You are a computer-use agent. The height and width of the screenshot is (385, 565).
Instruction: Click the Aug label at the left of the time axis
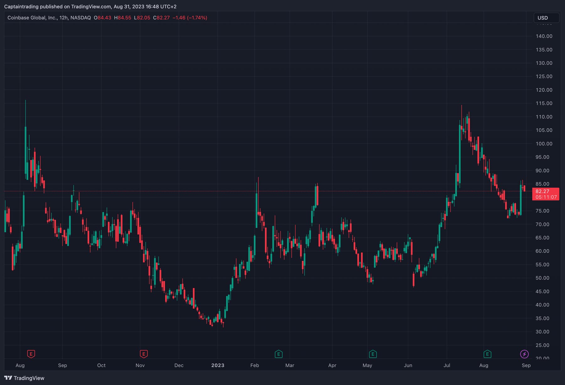(x=20, y=365)
